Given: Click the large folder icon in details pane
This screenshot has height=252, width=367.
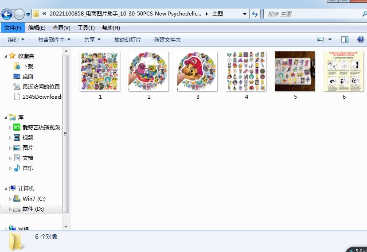Looking at the screenshot, I should pyautogui.click(x=16, y=242).
